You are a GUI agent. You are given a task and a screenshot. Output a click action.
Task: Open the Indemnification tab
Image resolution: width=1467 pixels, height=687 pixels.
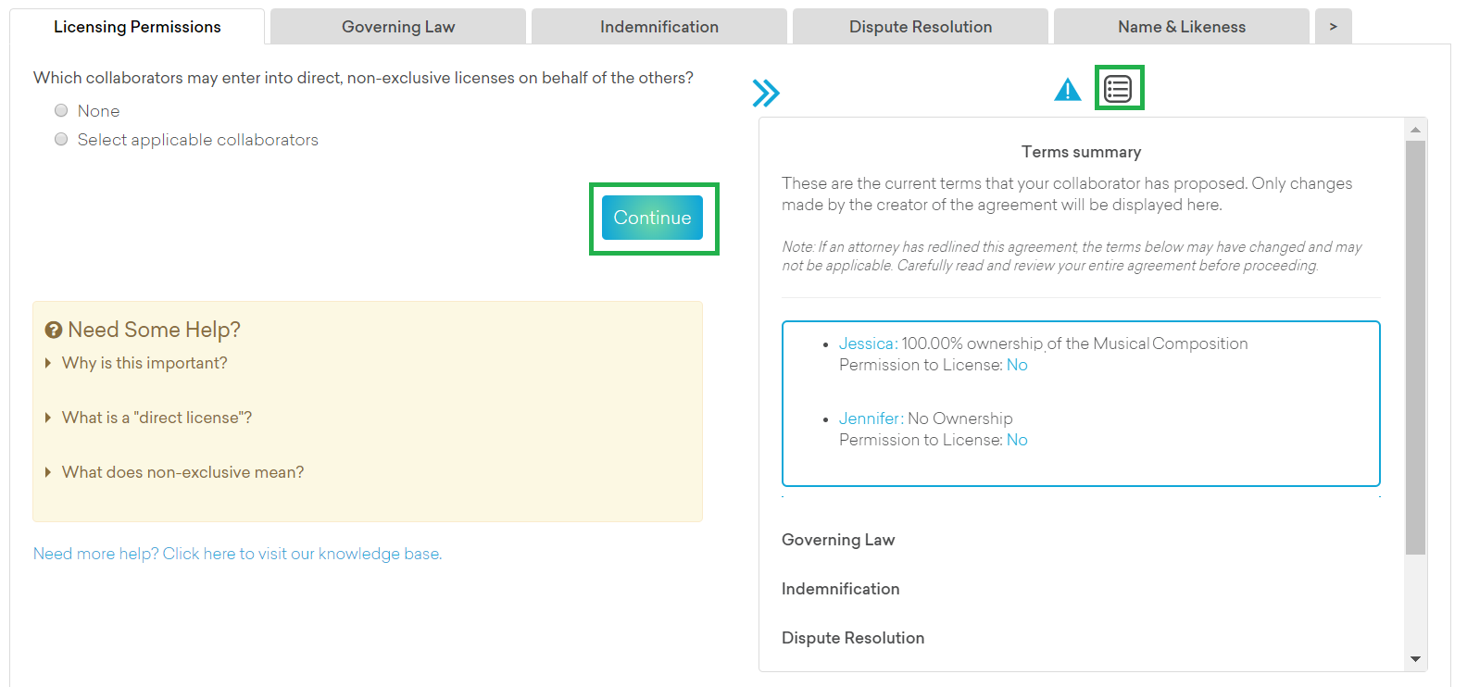tap(658, 27)
